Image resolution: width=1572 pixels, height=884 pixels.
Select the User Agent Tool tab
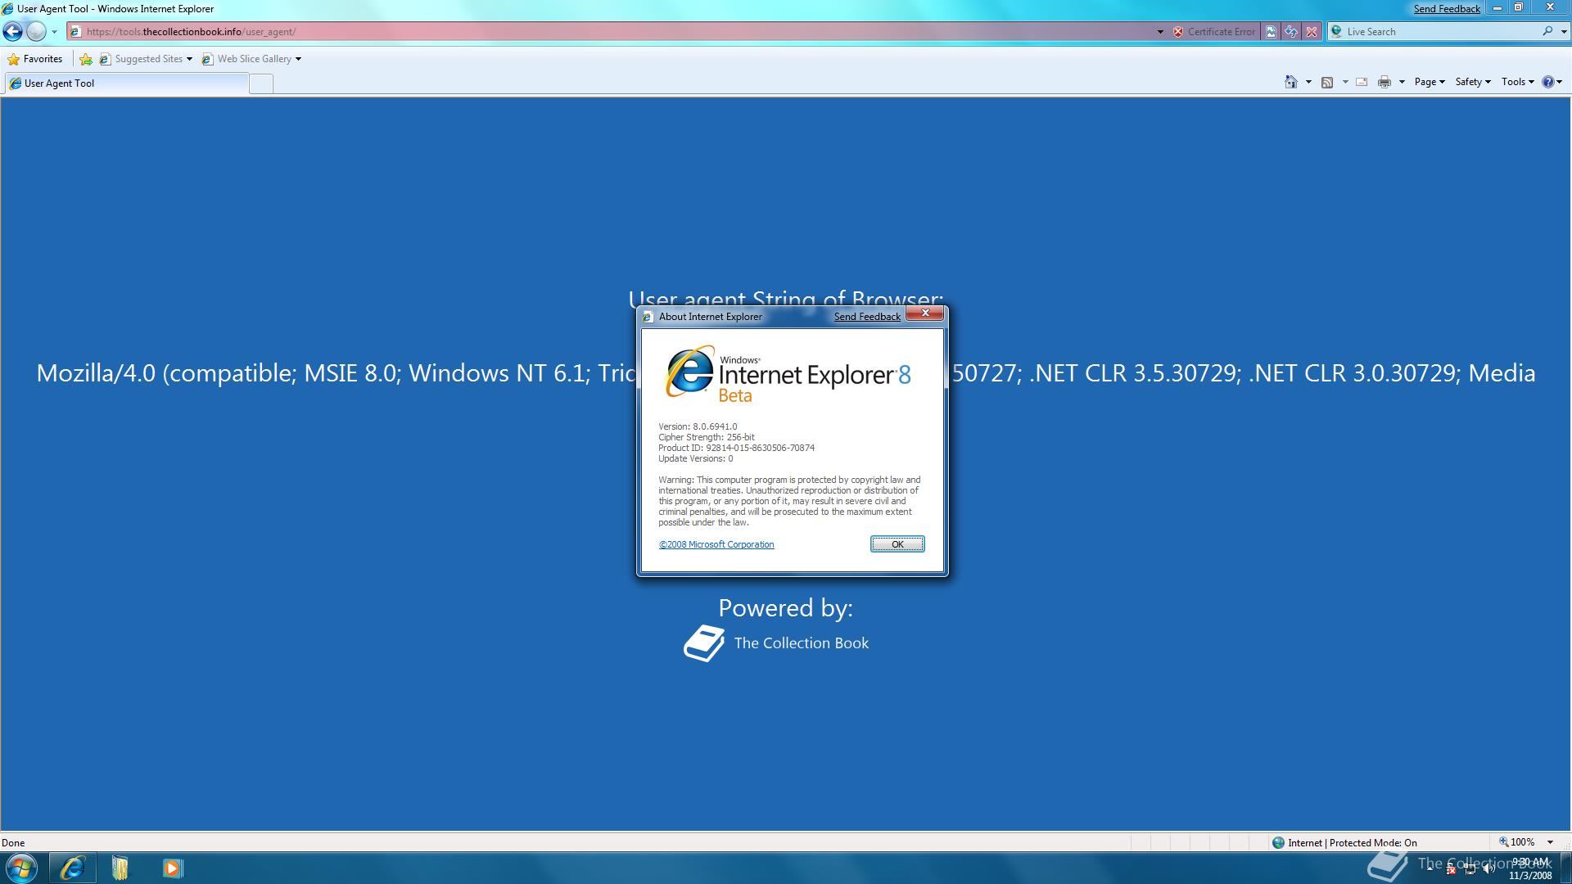pos(127,83)
